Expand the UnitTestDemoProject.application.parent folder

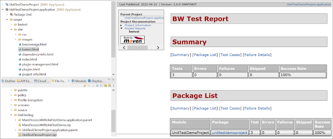pyautogui.click(x=15, y=130)
